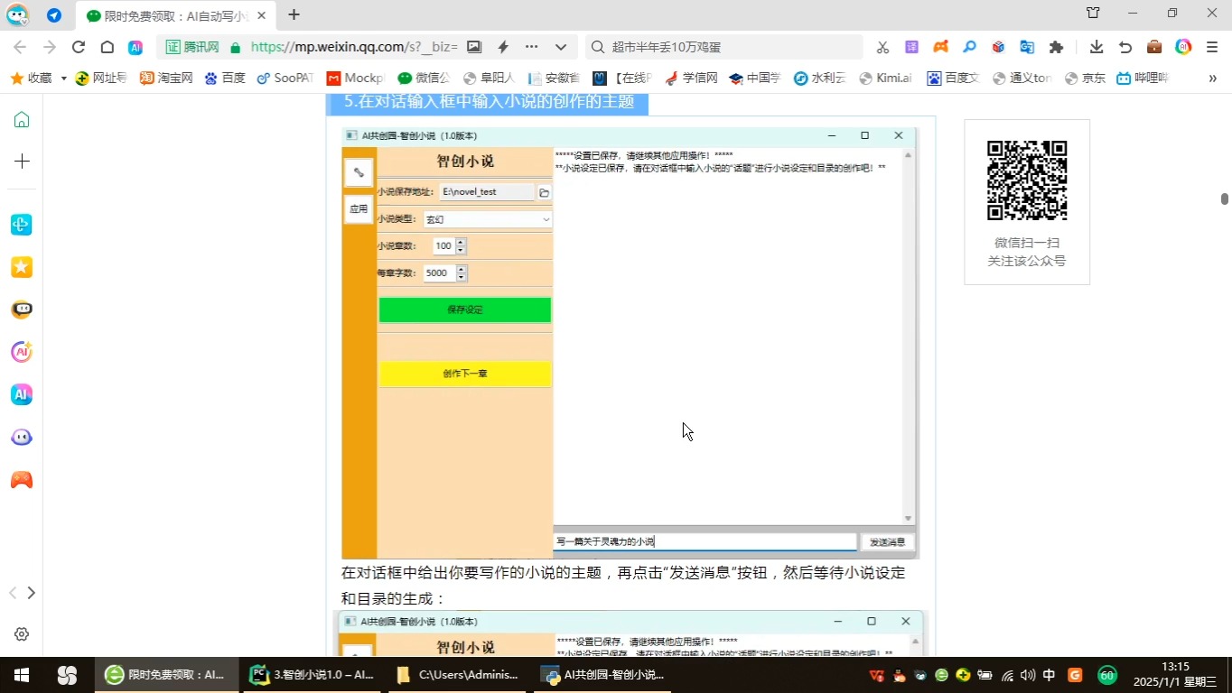Reload the current WeChat article page

[x=79, y=47]
